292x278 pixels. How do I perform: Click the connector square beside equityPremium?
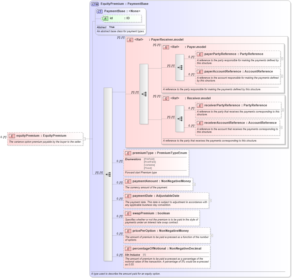tap(84, 138)
